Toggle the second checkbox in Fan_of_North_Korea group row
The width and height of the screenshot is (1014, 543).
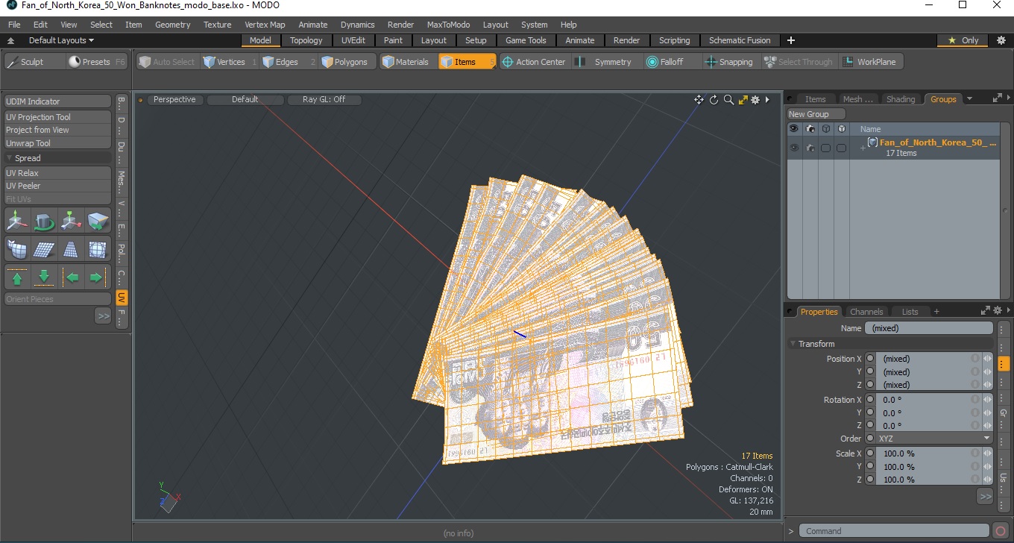(x=842, y=148)
